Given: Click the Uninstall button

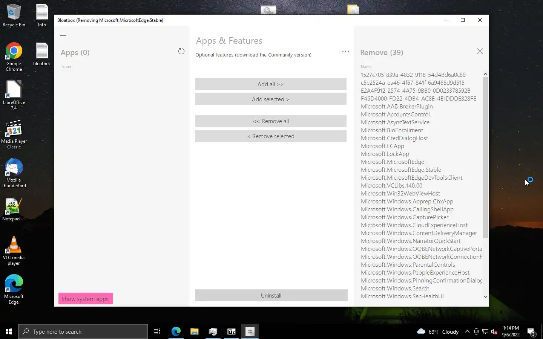Looking at the screenshot, I should (271, 295).
